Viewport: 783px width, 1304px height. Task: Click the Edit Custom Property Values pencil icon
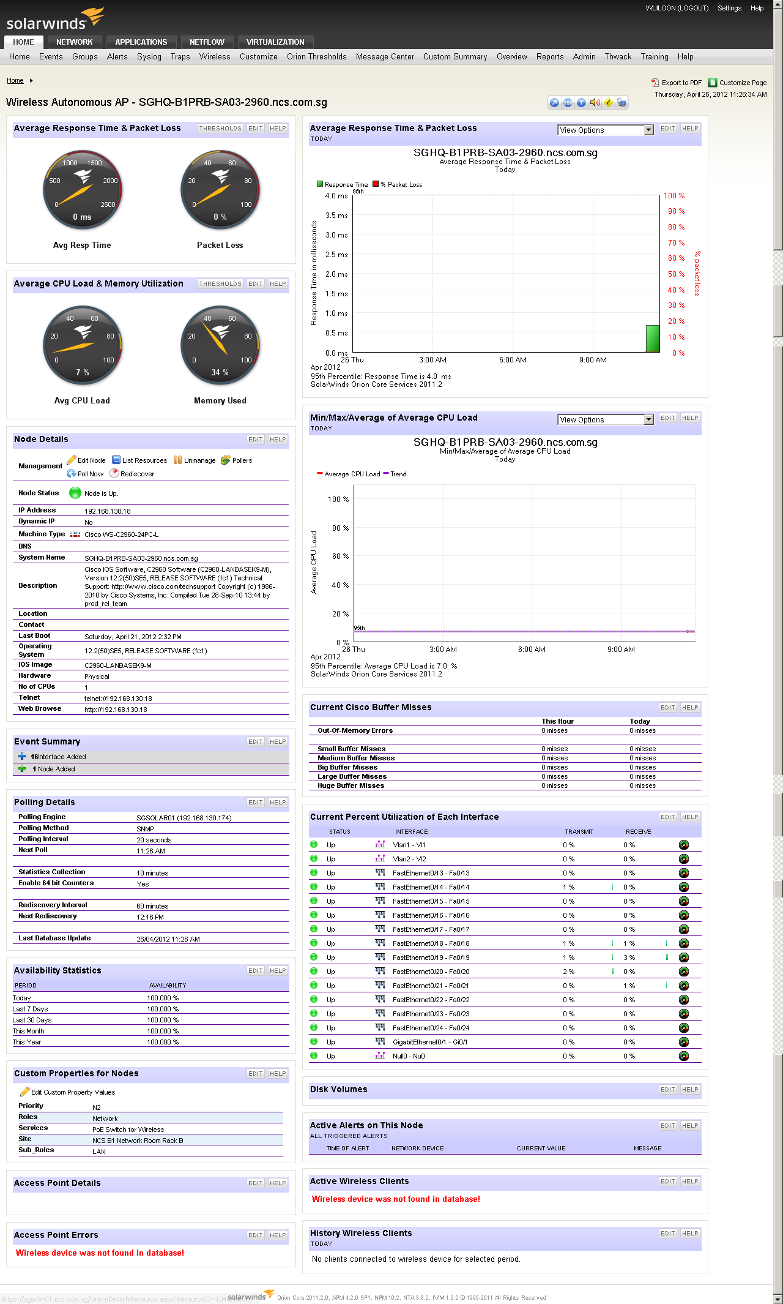25,1092
